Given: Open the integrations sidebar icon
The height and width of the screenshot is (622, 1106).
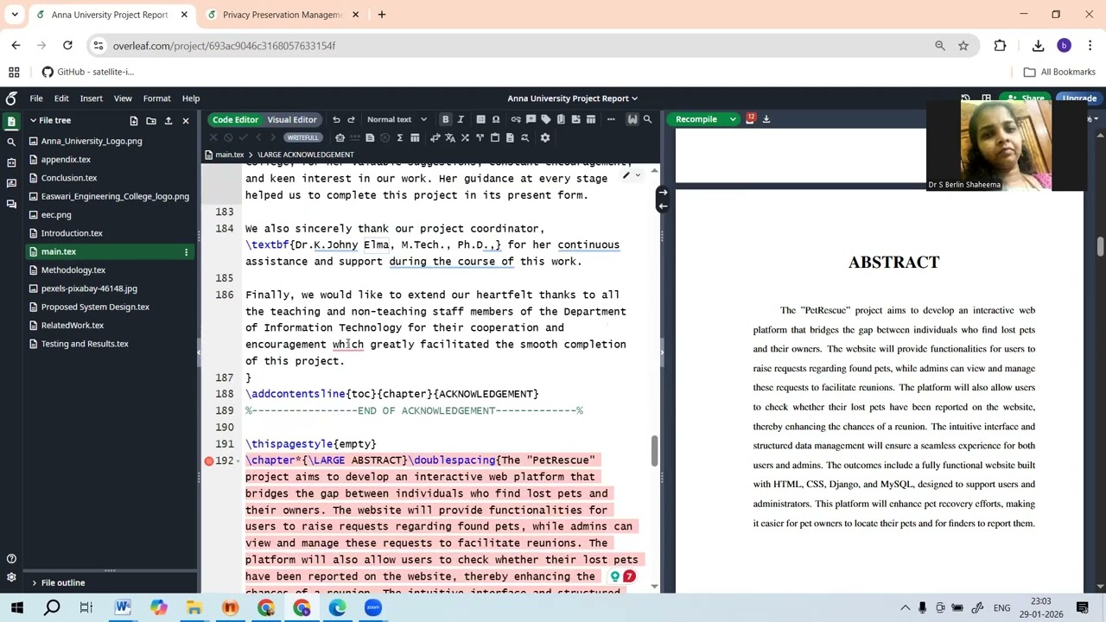Looking at the screenshot, I should (x=11, y=162).
